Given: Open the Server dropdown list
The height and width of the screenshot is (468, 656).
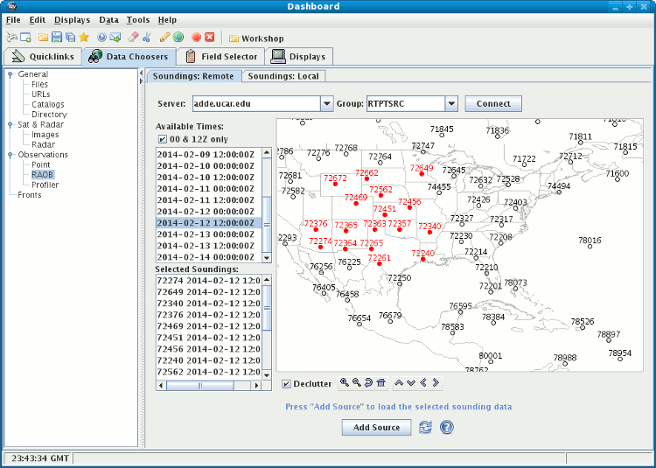Looking at the screenshot, I should 327,104.
